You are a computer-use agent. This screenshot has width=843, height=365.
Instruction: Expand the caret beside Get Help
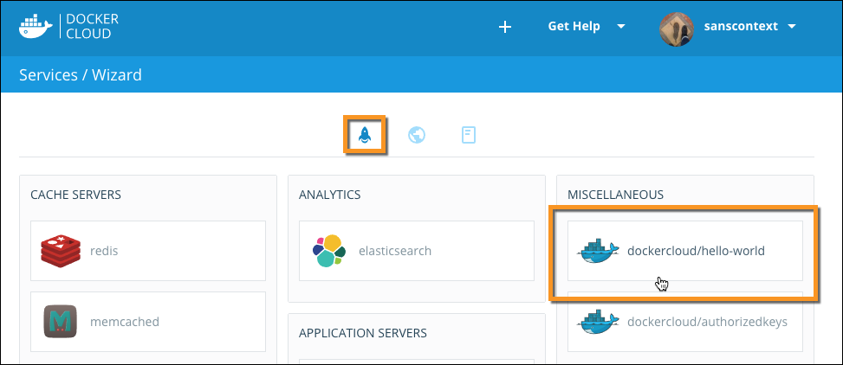pyautogui.click(x=620, y=27)
